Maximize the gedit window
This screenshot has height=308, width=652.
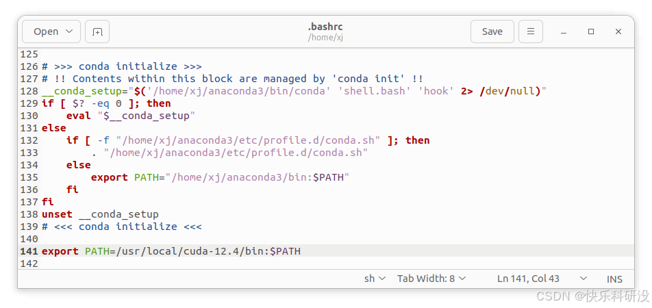tap(591, 31)
